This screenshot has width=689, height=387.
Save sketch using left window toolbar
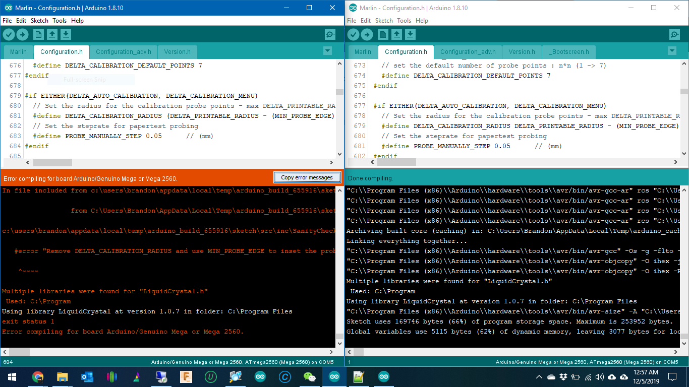tap(66, 34)
